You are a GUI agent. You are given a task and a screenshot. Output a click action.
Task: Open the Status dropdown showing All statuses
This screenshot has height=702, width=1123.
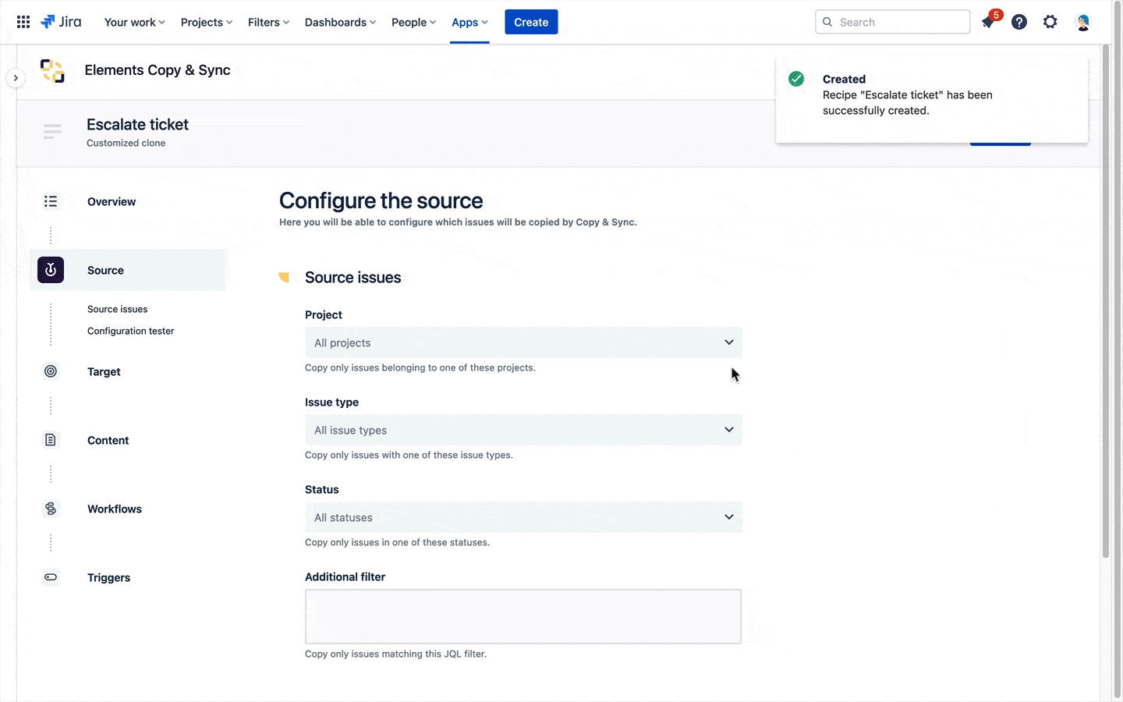(x=523, y=517)
